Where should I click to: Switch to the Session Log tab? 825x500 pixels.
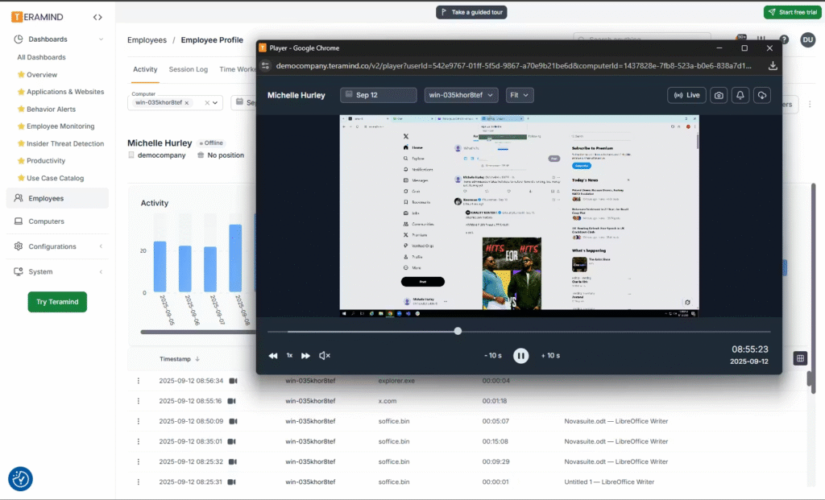(x=188, y=69)
